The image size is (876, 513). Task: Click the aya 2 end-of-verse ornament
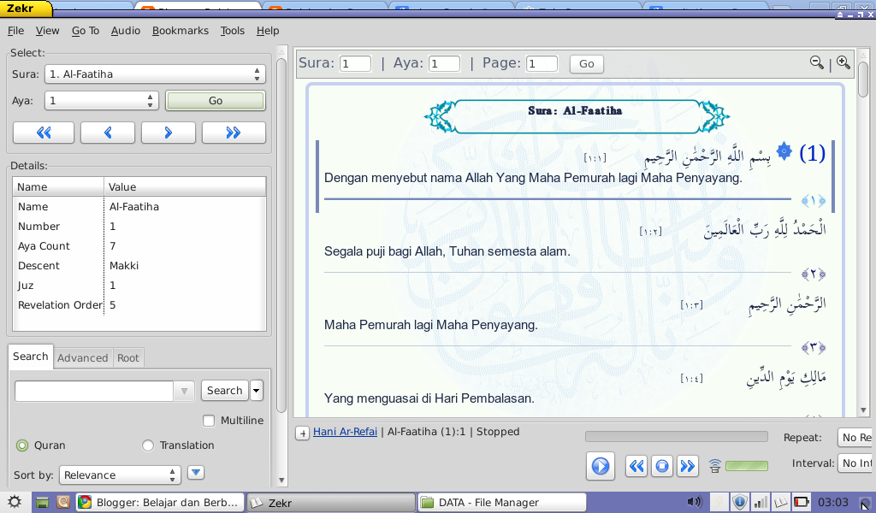click(x=814, y=274)
